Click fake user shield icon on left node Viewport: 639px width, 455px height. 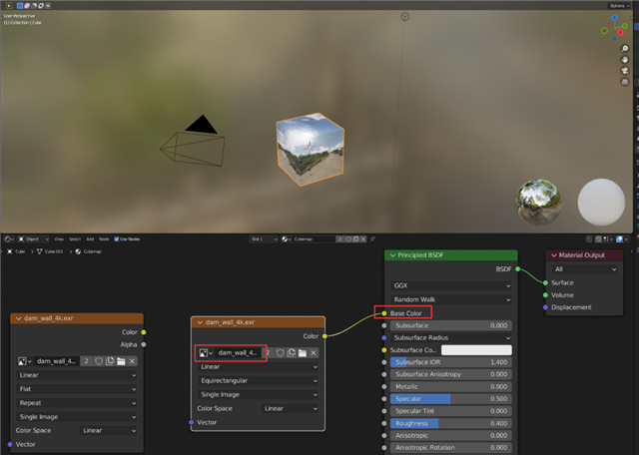tap(98, 360)
